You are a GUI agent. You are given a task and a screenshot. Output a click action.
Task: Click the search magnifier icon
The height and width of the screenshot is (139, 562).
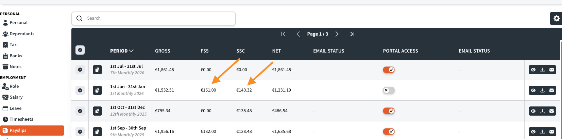tap(80, 18)
